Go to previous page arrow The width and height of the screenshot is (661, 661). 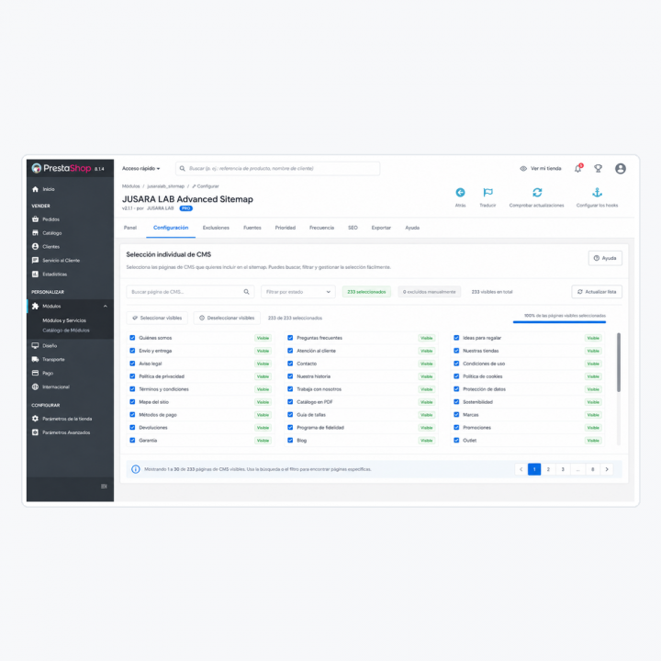521,469
